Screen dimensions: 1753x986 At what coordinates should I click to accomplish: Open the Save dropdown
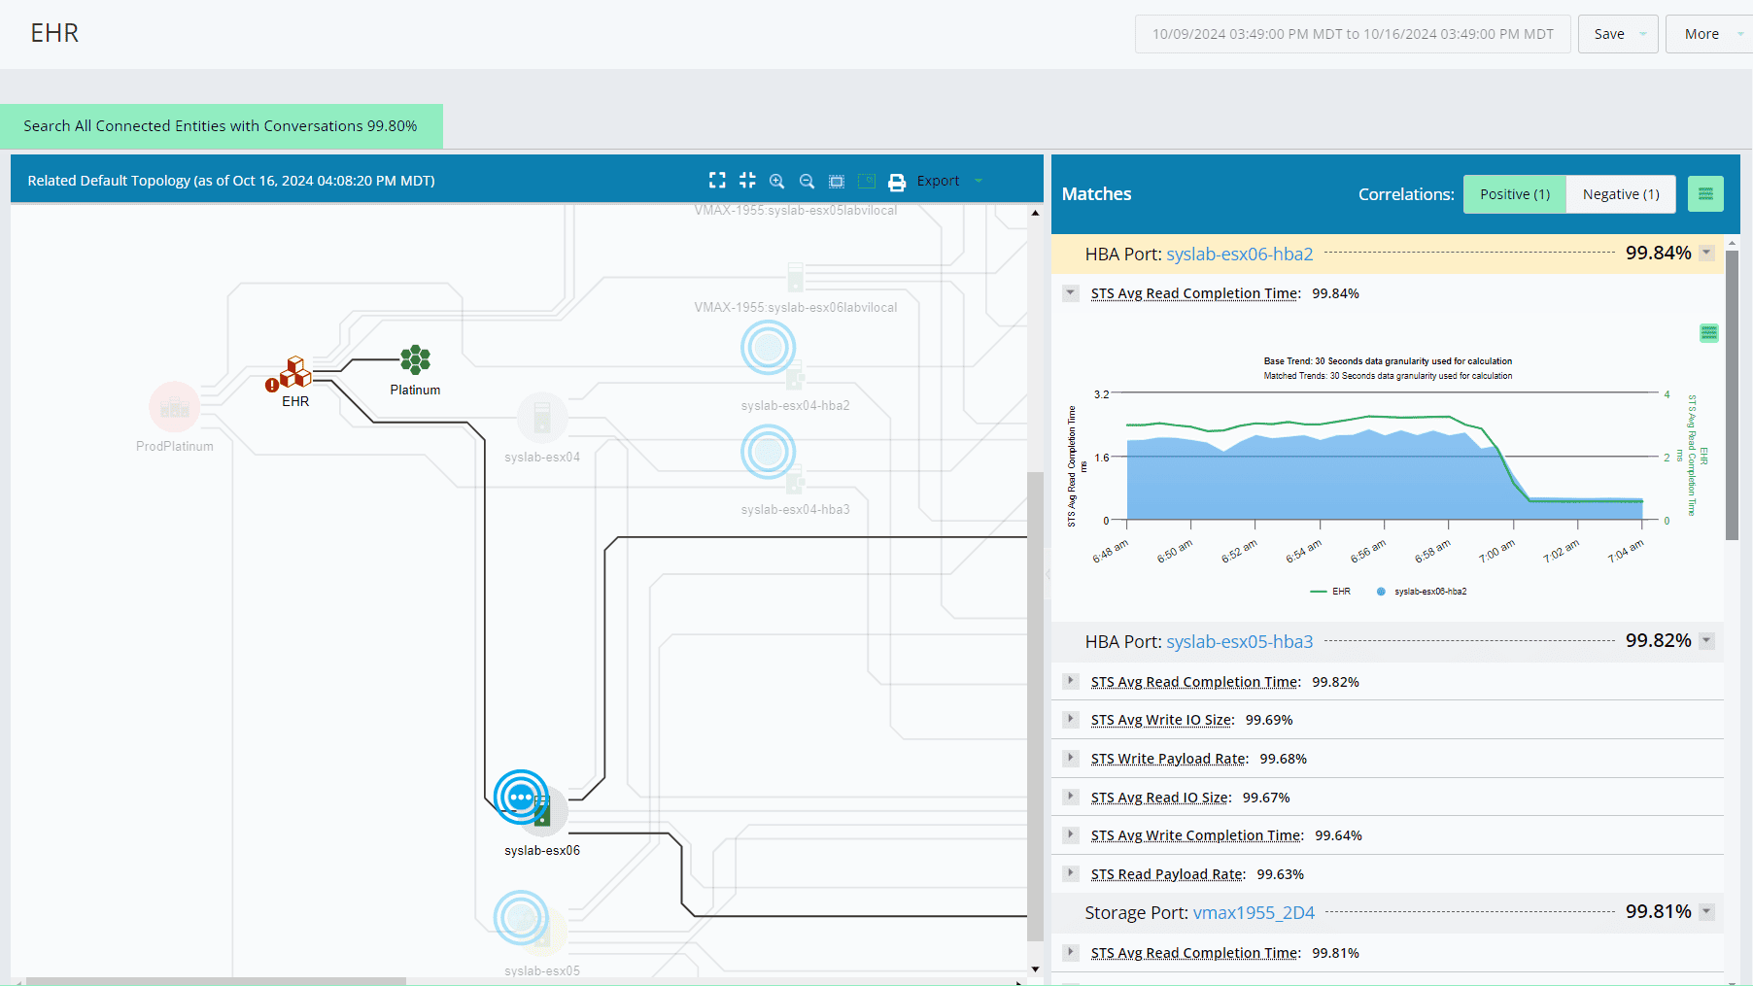click(1618, 34)
